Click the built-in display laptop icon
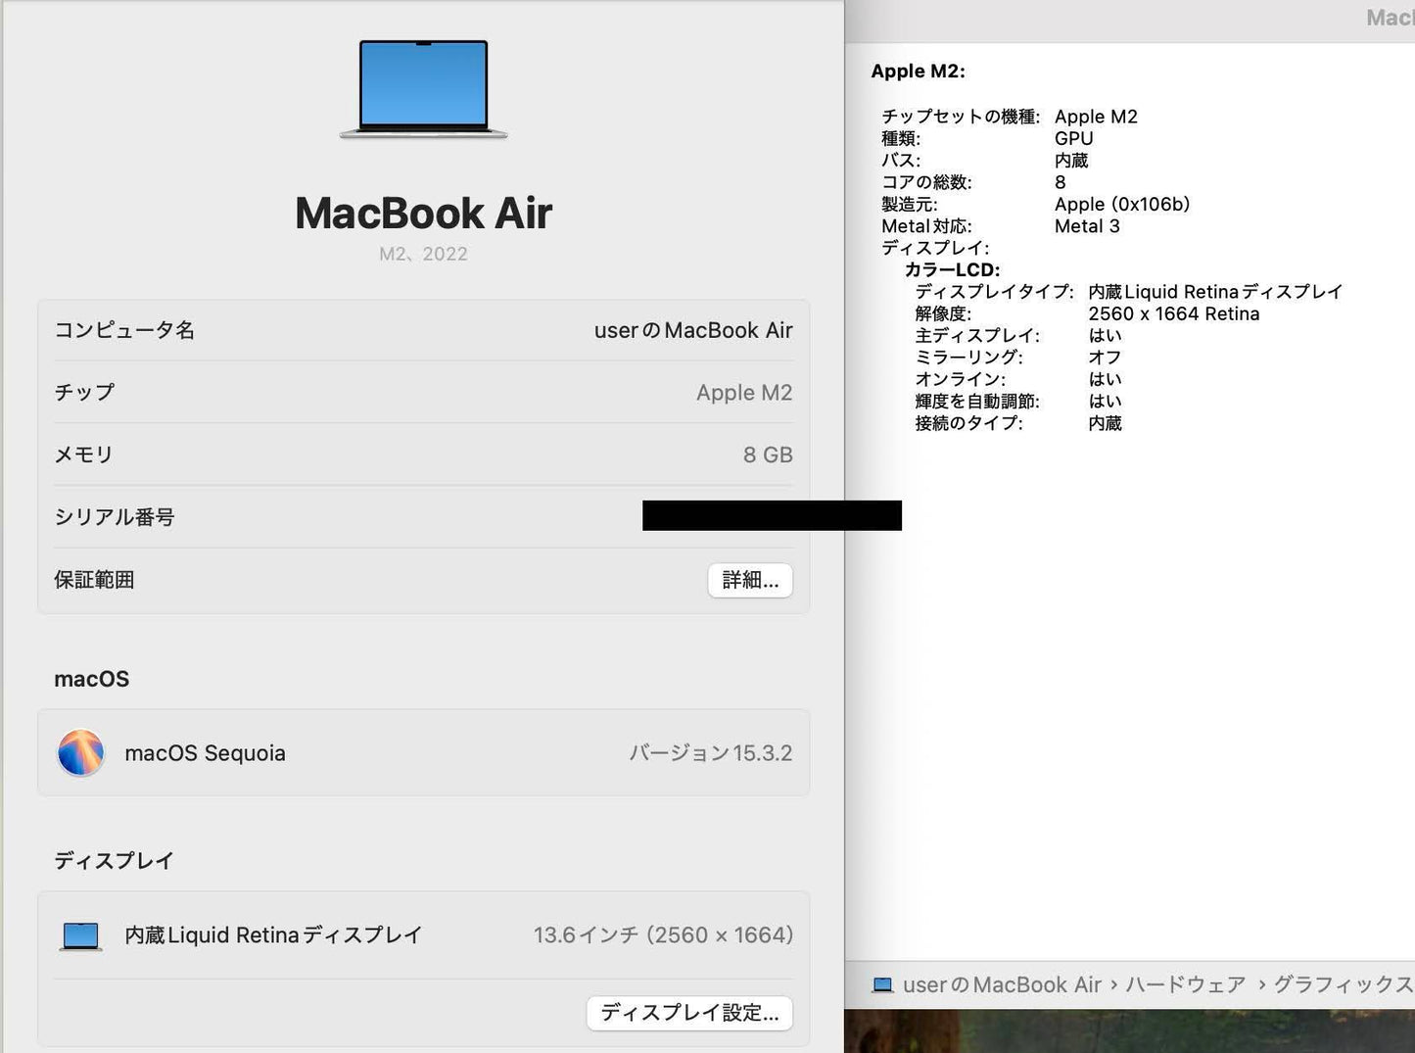 click(80, 936)
